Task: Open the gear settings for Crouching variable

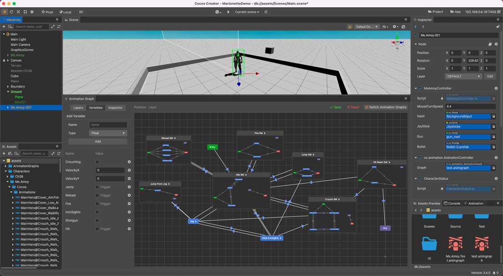Action: [129, 162]
